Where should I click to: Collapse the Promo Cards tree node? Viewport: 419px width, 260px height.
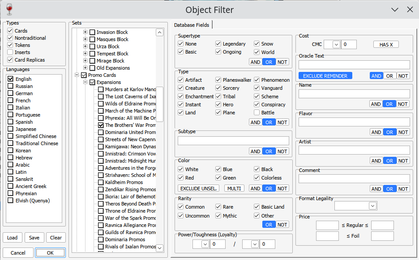pos(77,75)
